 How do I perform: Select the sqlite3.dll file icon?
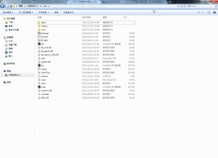click(39, 62)
